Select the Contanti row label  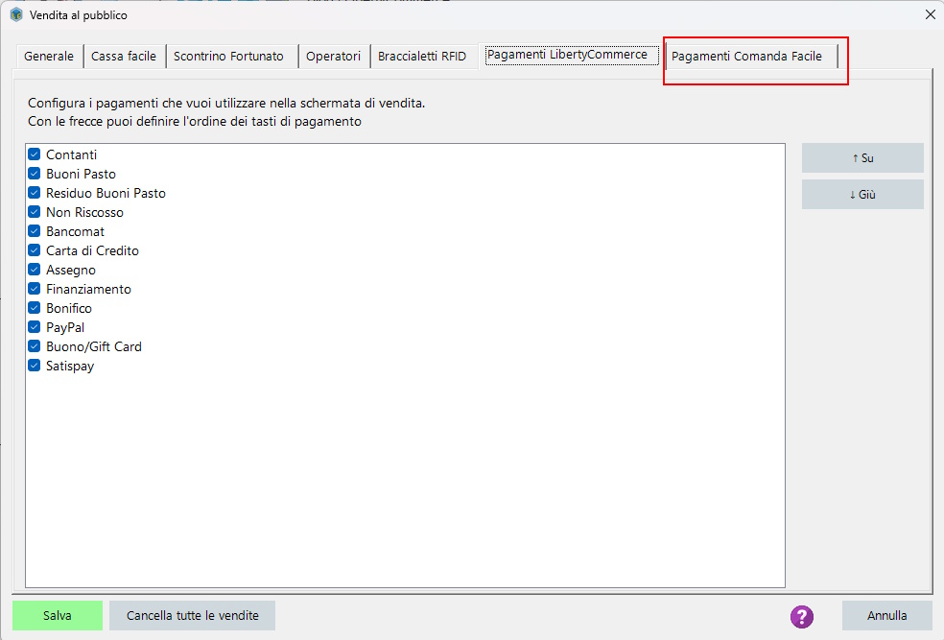71,154
